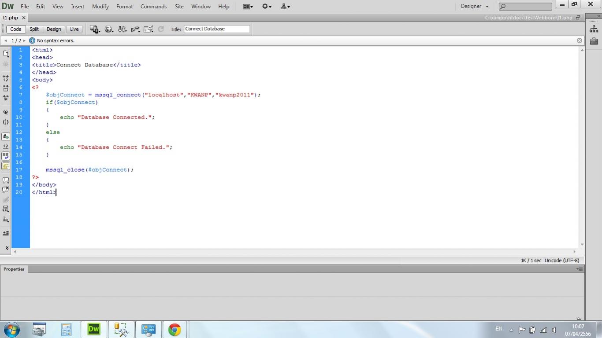Image resolution: width=602 pixels, height=338 pixels.
Task: Toggle Word Wrap in coding toolbar
Action: [x=6, y=156]
